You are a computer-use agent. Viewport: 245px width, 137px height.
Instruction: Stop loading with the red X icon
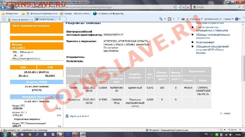(188, 7)
